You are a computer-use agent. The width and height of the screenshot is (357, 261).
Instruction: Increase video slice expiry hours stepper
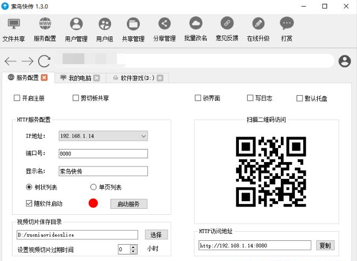click(133, 247)
